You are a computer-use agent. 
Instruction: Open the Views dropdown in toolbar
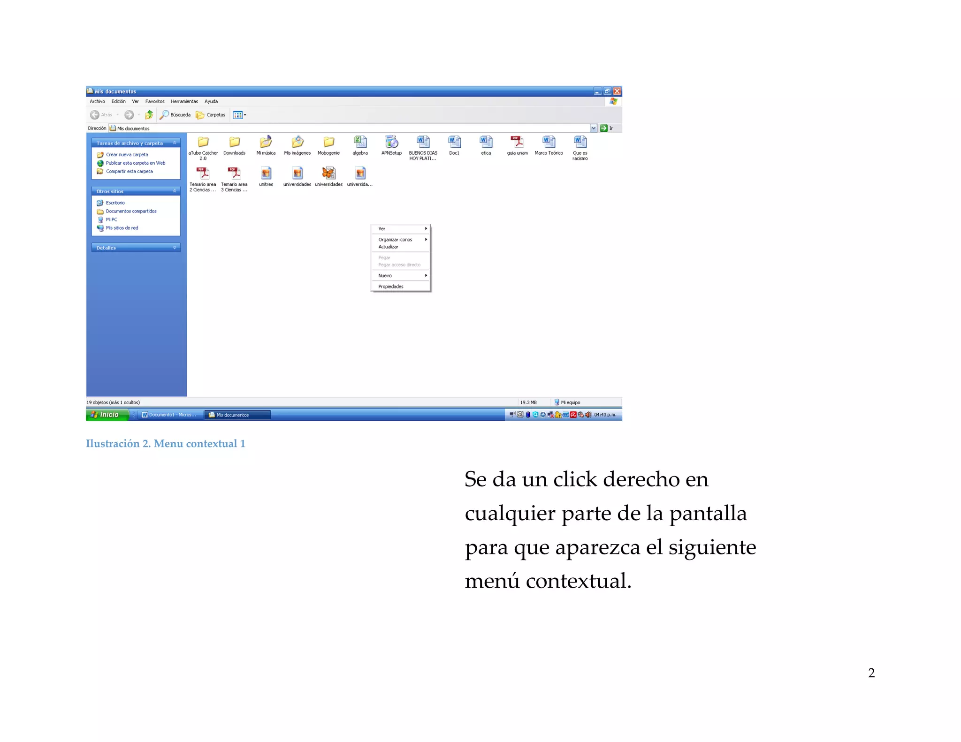coord(239,115)
